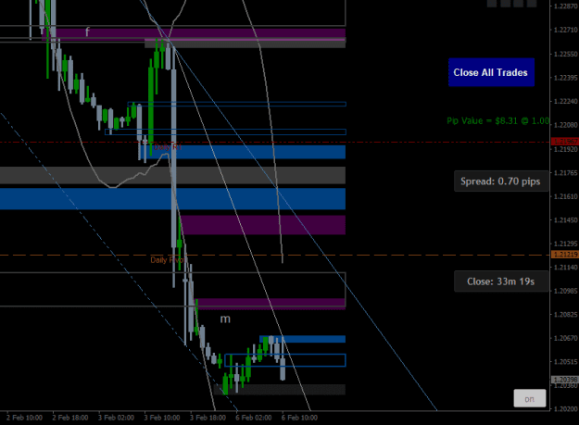Click the Close All Trades button
This screenshot has height=425, width=579.
491,72
